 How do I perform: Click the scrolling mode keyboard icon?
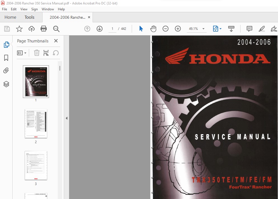(231, 29)
